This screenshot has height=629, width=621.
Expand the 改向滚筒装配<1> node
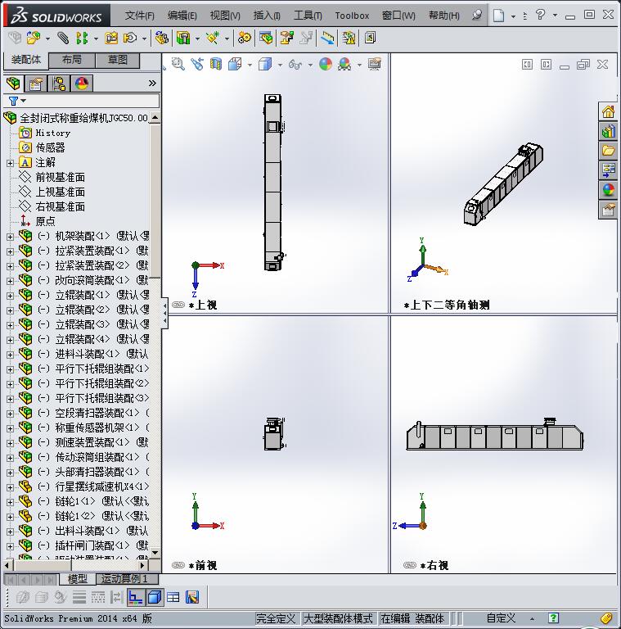click(10, 281)
